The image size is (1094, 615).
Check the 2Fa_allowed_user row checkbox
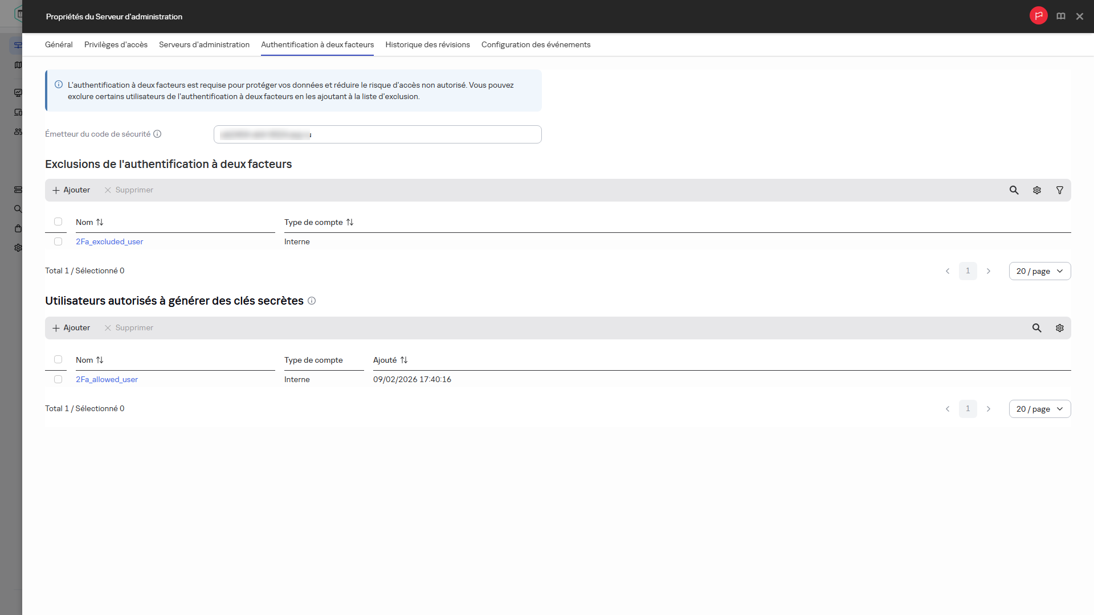click(x=58, y=379)
